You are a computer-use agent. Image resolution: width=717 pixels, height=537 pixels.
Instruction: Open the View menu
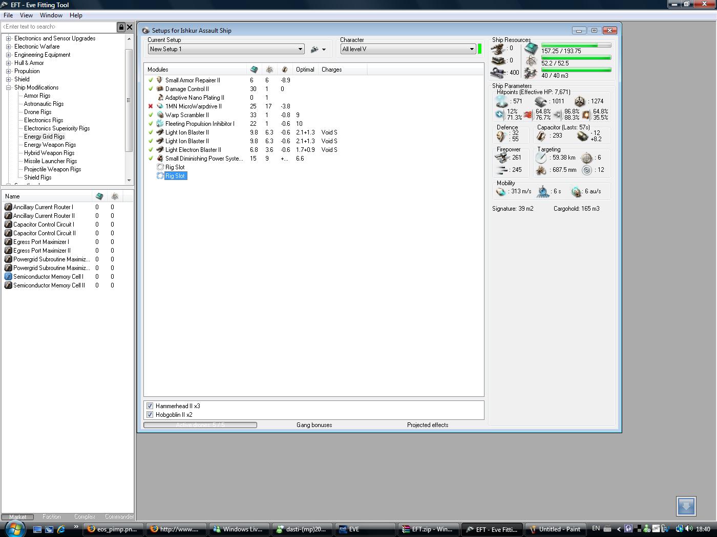click(x=26, y=15)
